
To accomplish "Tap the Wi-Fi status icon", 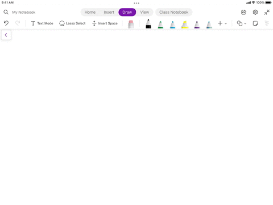I will 253,2.
